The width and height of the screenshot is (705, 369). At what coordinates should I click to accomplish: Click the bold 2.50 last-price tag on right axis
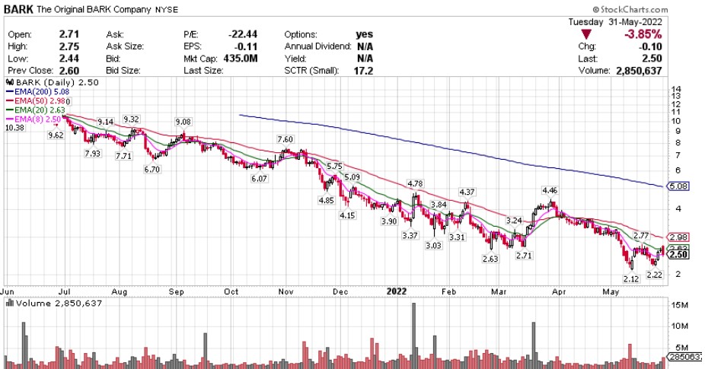(678, 255)
